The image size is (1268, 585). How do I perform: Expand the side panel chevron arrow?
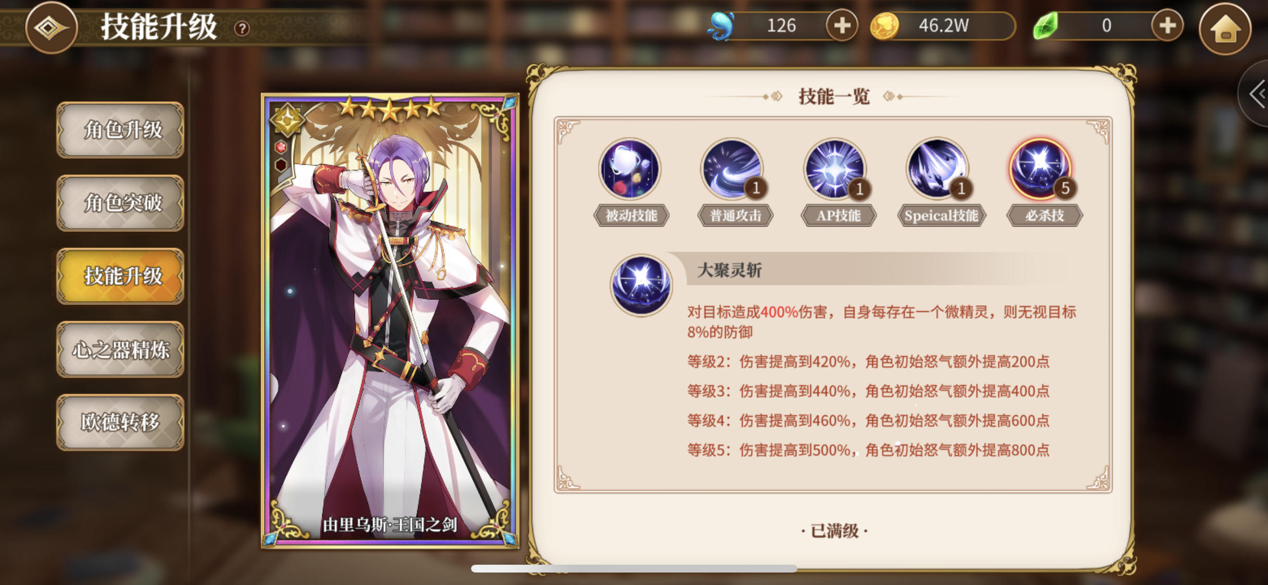(1257, 94)
